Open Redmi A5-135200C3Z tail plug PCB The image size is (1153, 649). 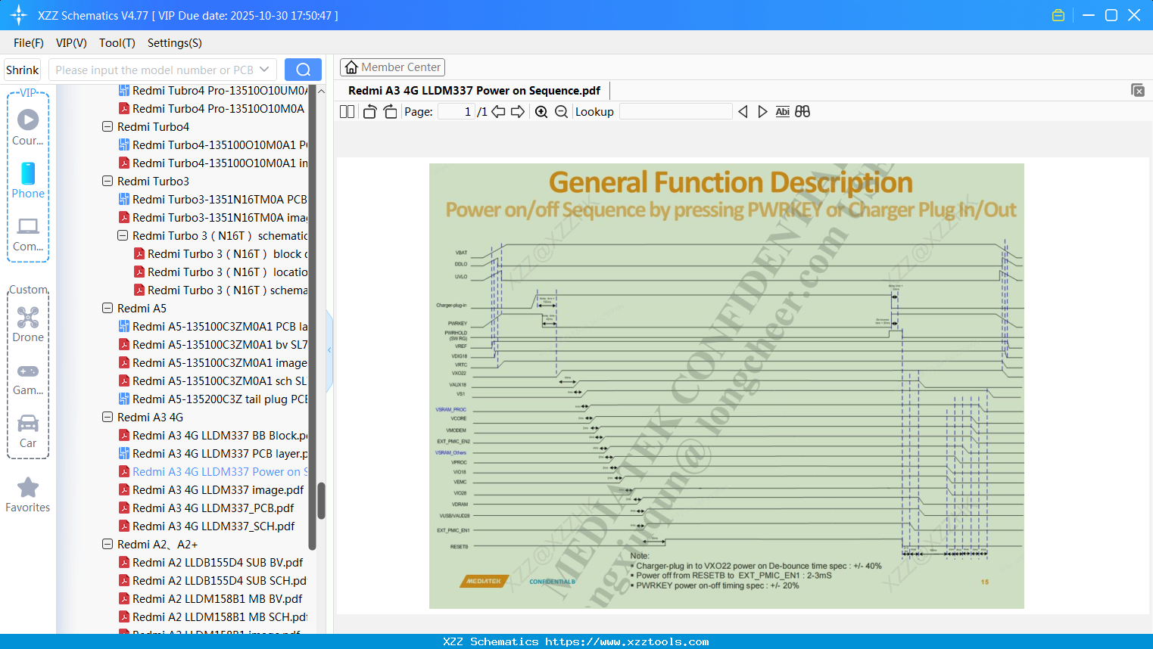213,399
